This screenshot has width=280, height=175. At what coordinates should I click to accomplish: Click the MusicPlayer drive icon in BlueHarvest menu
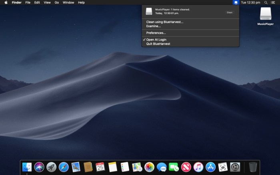point(149,11)
